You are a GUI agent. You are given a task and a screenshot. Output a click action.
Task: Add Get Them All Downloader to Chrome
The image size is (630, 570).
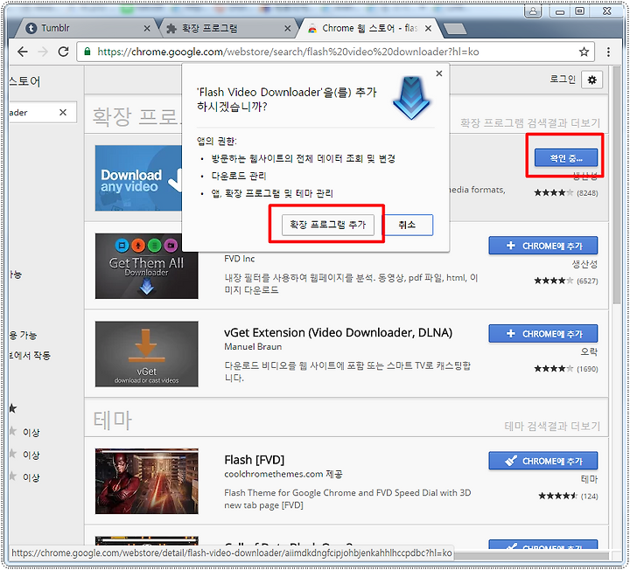pyautogui.click(x=542, y=246)
